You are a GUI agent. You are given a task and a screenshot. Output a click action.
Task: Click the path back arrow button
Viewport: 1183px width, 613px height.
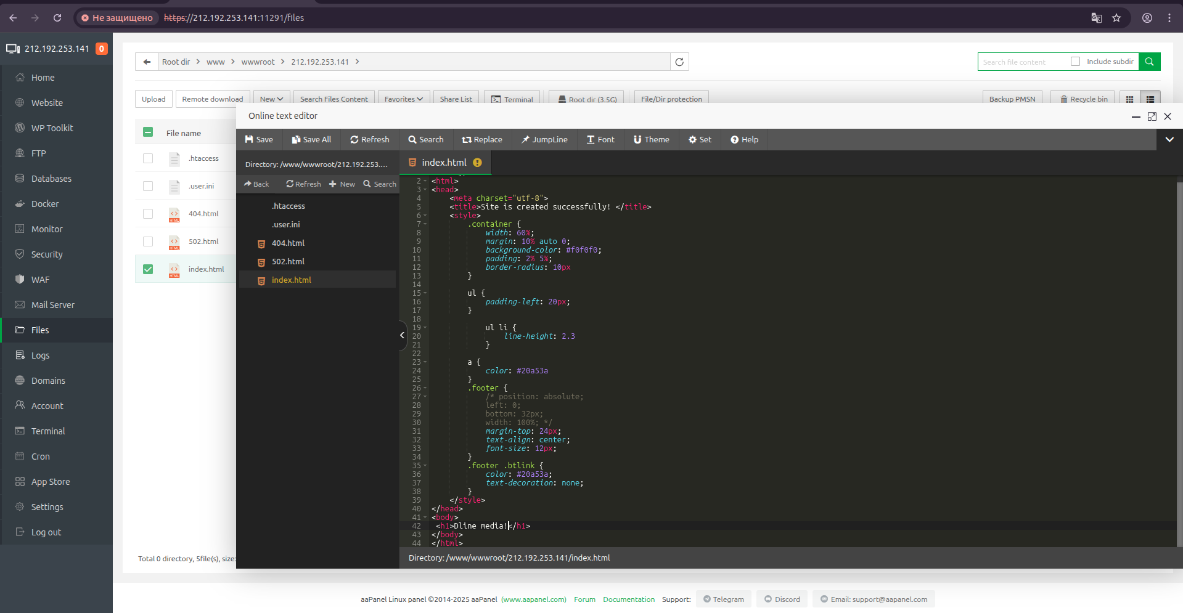[x=147, y=62]
